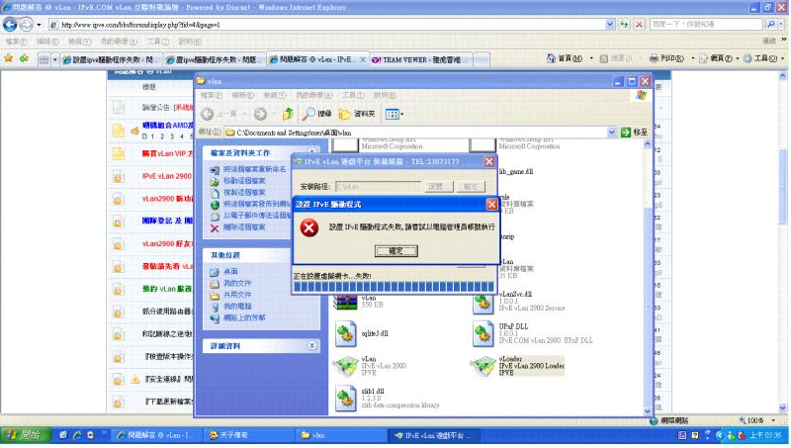The width and height of the screenshot is (791, 448).
Task: Click the copy this file task link
Action: 244,192
